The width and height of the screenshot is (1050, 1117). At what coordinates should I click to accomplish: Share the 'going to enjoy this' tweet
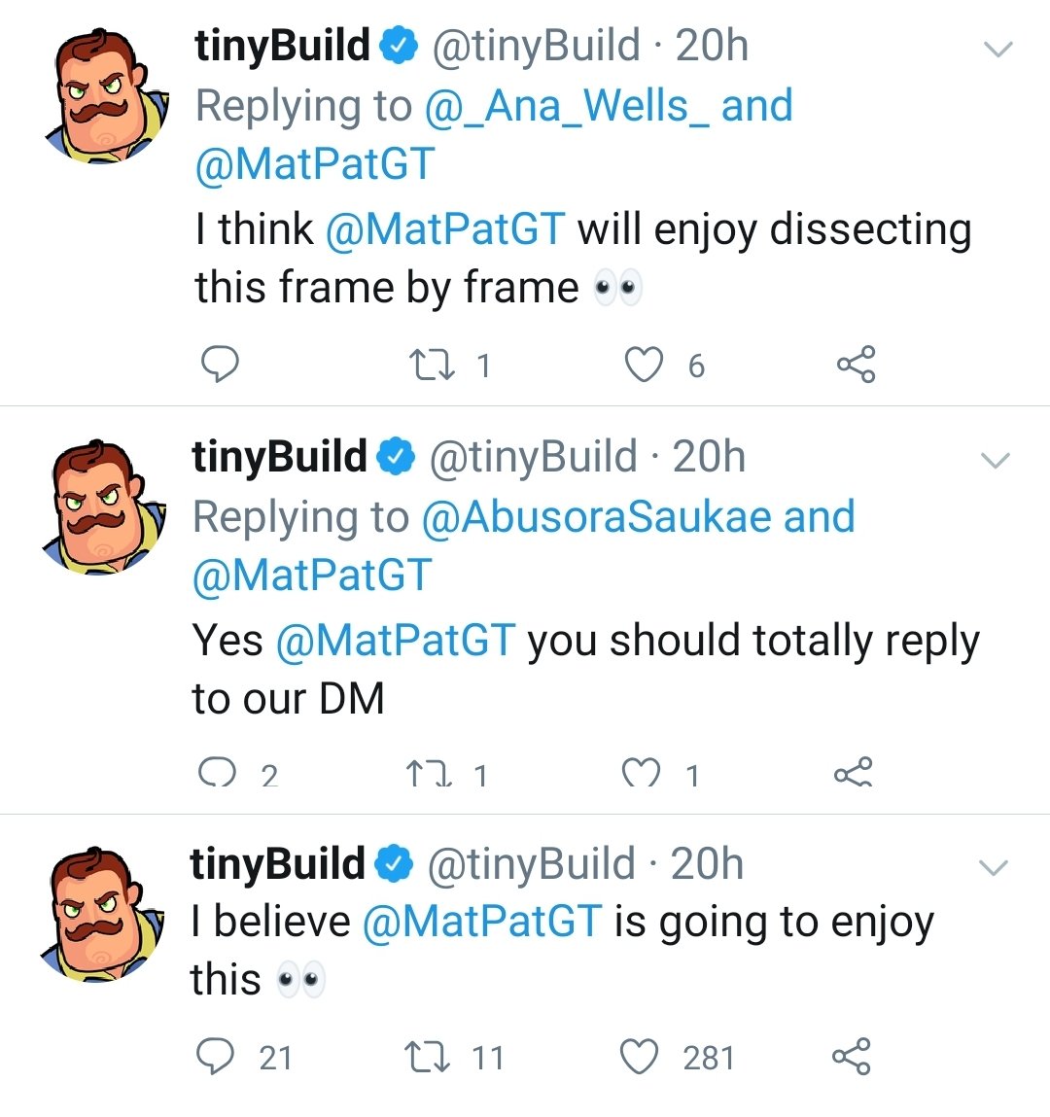pos(852,1056)
